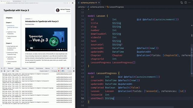Open a new browser tab
The height and width of the screenshot is (108, 193).
26,1
